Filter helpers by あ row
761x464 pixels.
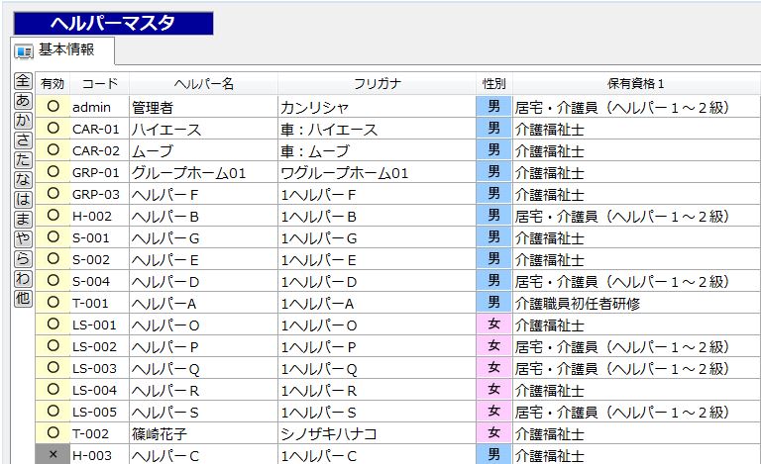pyautogui.click(x=22, y=101)
